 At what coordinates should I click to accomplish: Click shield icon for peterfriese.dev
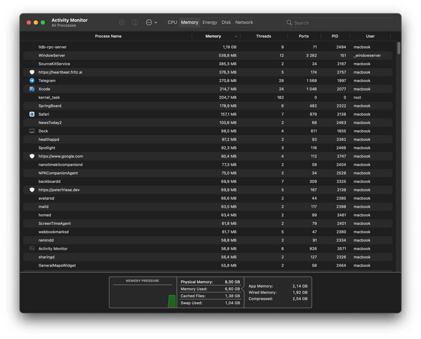(x=32, y=190)
